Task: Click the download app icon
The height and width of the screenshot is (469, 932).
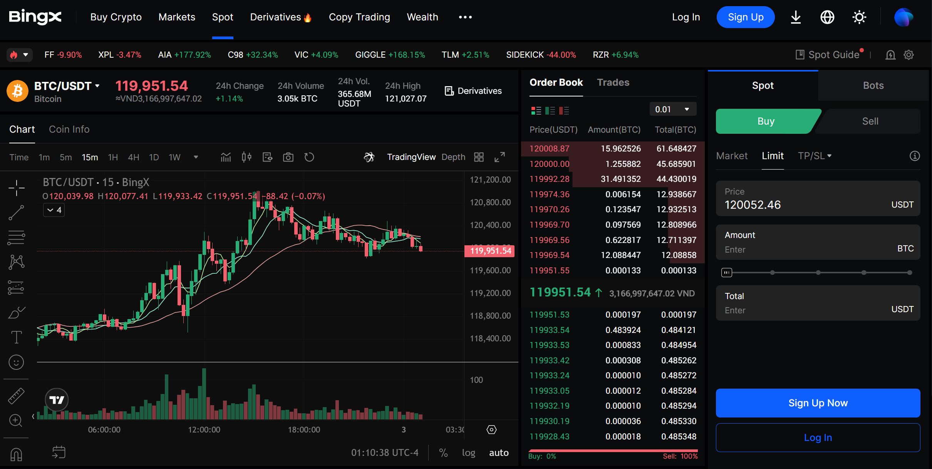Action: (x=796, y=17)
